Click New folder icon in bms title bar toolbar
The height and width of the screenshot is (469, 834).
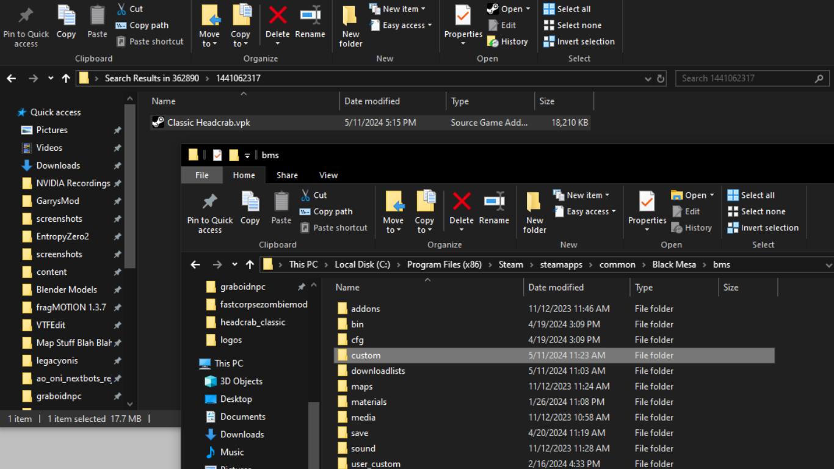[x=234, y=155]
